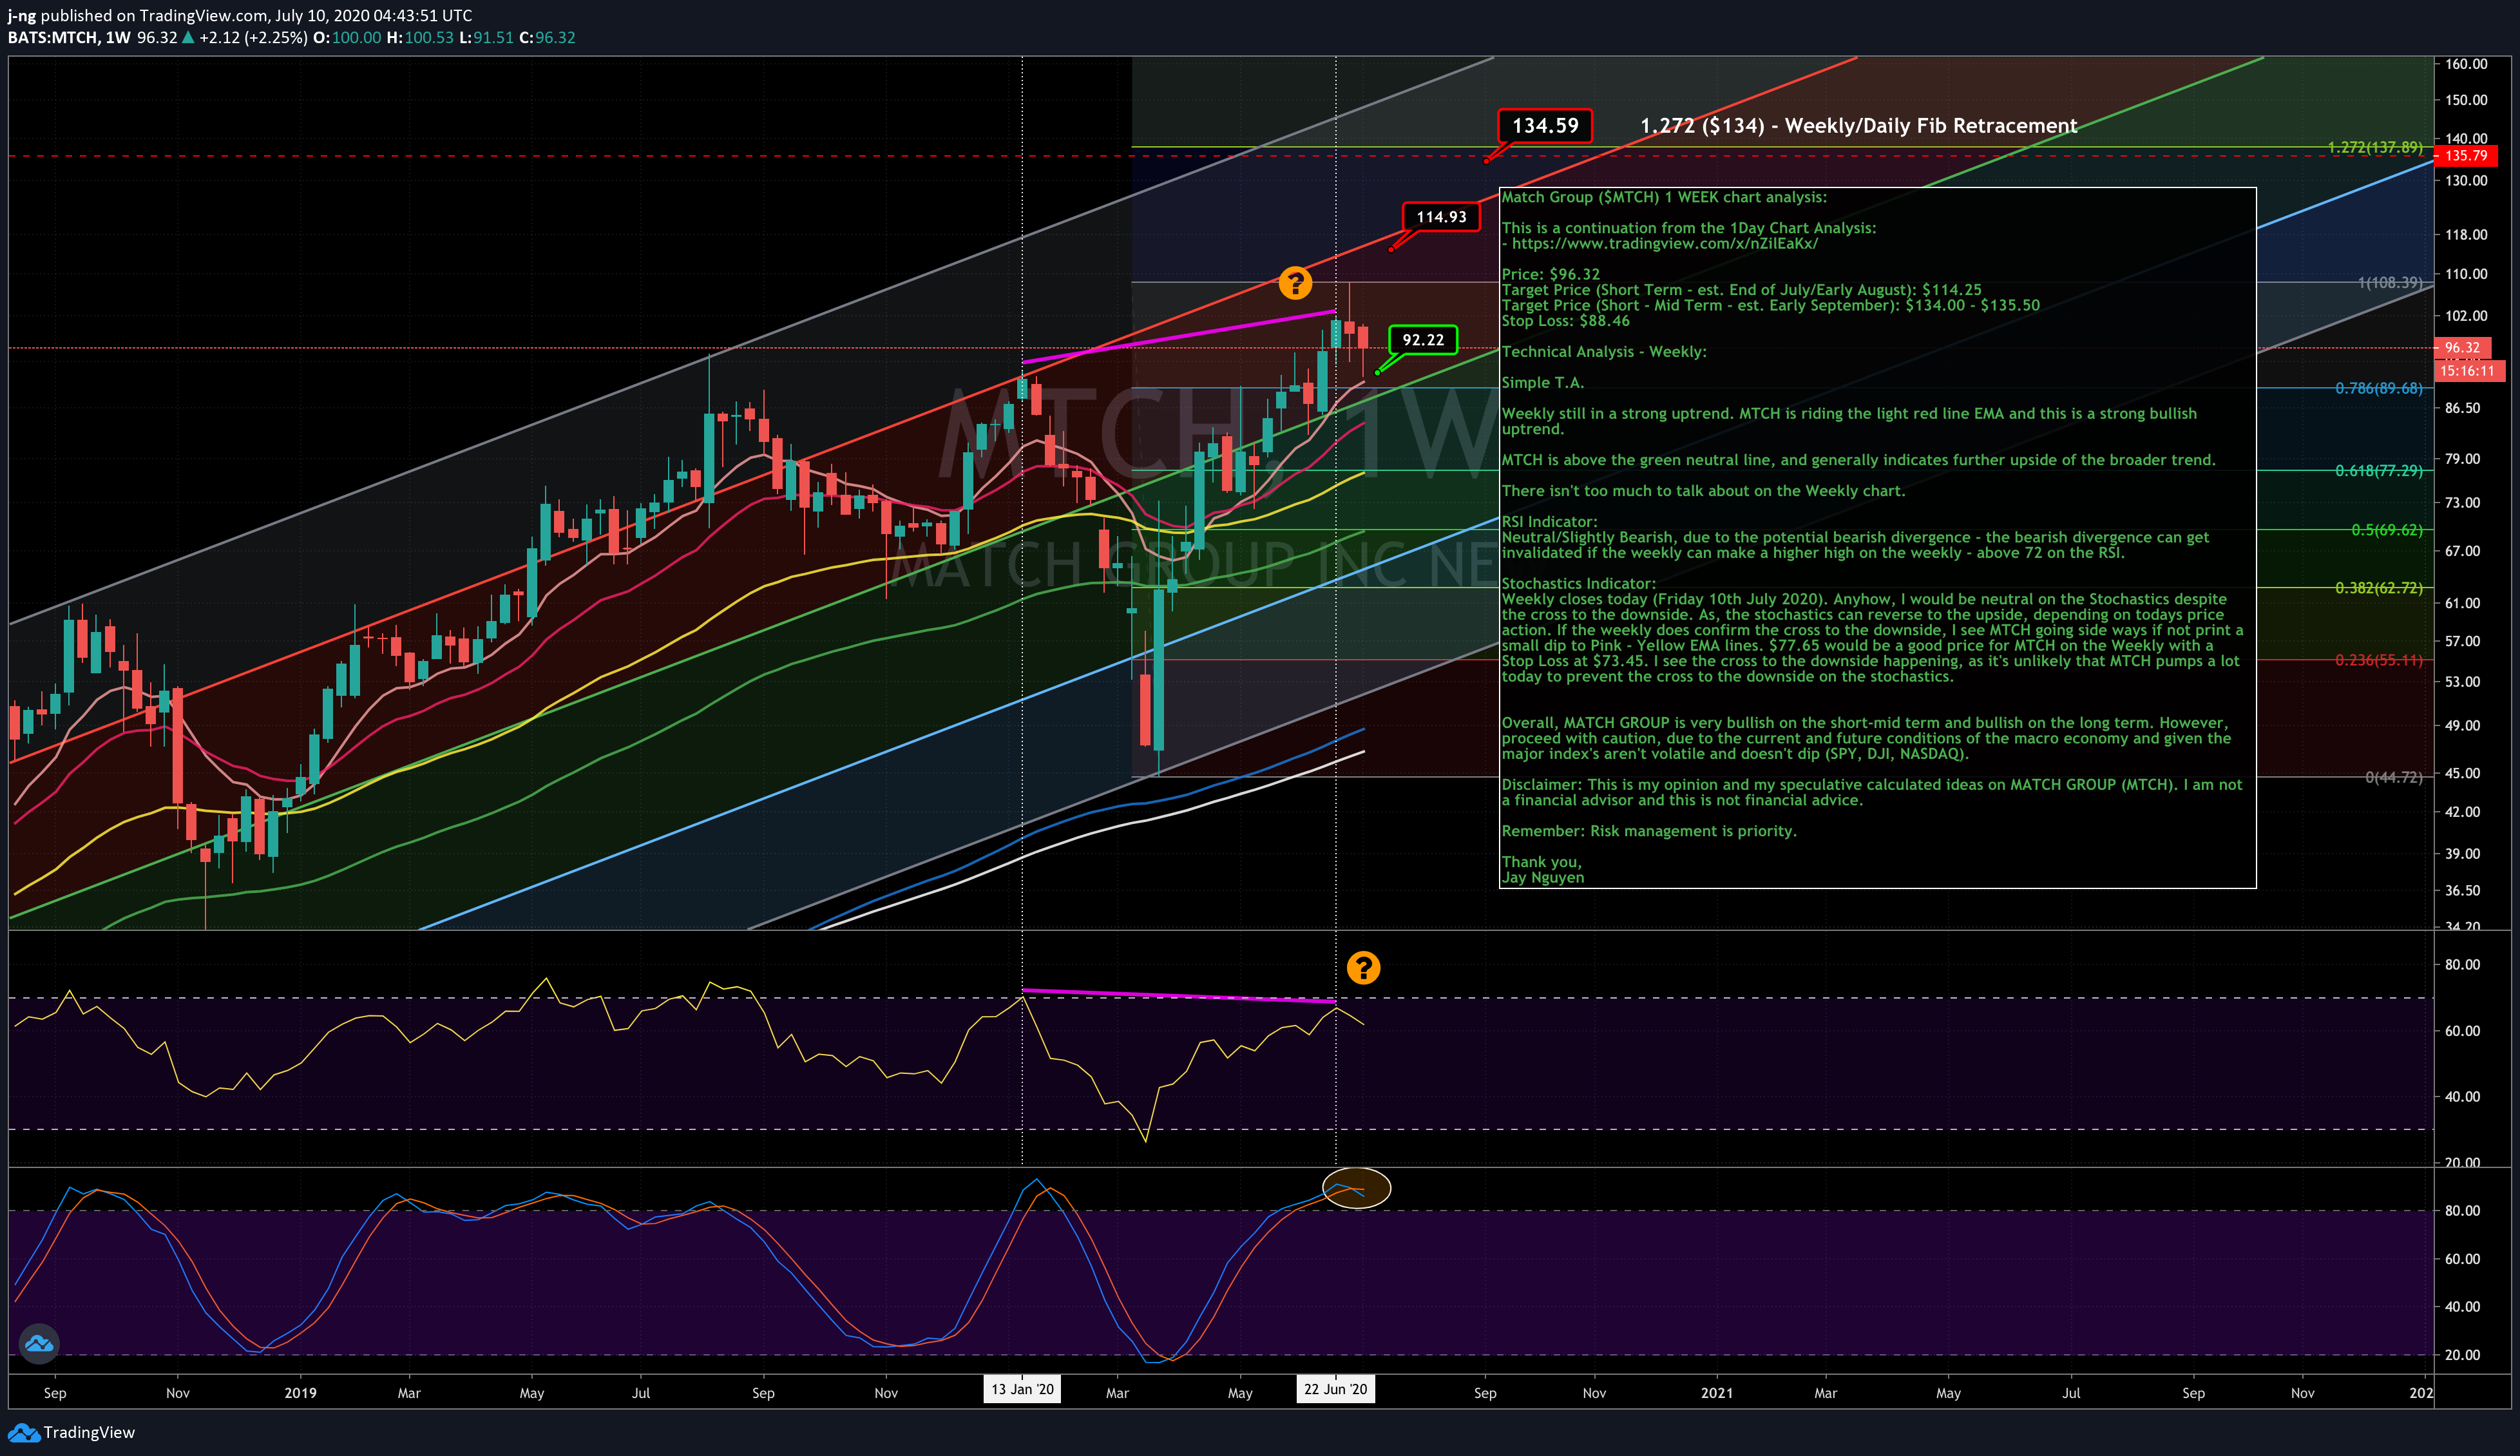The image size is (2520, 1456).
Task: Click the orange question mark in RSI pane
Action: (1364, 967)
